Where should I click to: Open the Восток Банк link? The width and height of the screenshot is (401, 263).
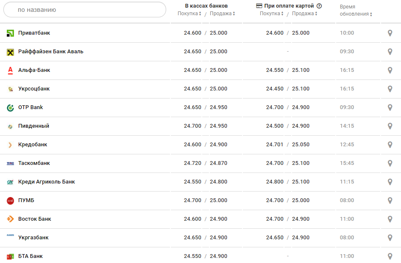click(x=34, y=219)
